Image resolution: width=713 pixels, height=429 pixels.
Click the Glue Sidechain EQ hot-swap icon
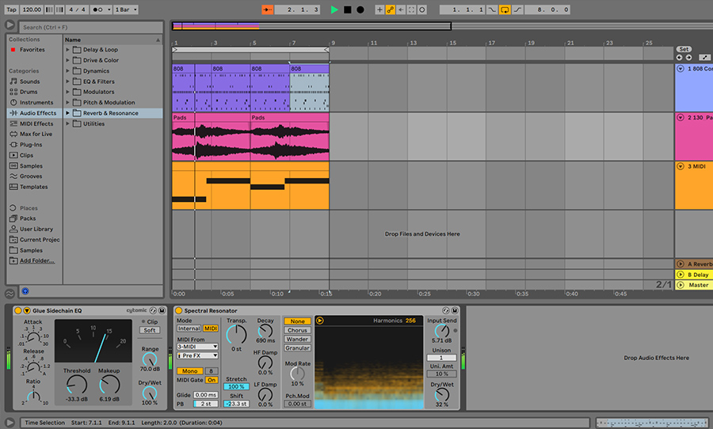[153, 310]
